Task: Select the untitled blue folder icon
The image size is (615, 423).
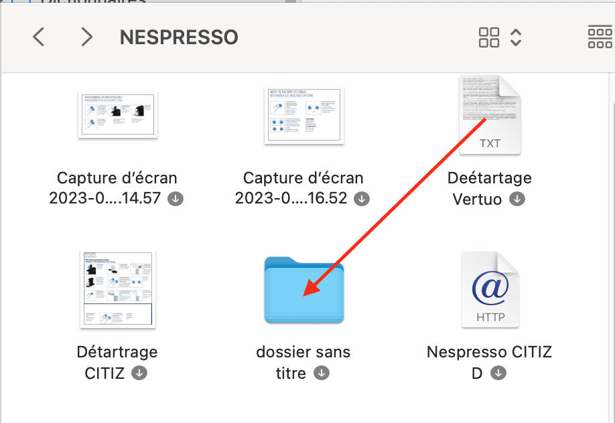Action: coord(304,290)
